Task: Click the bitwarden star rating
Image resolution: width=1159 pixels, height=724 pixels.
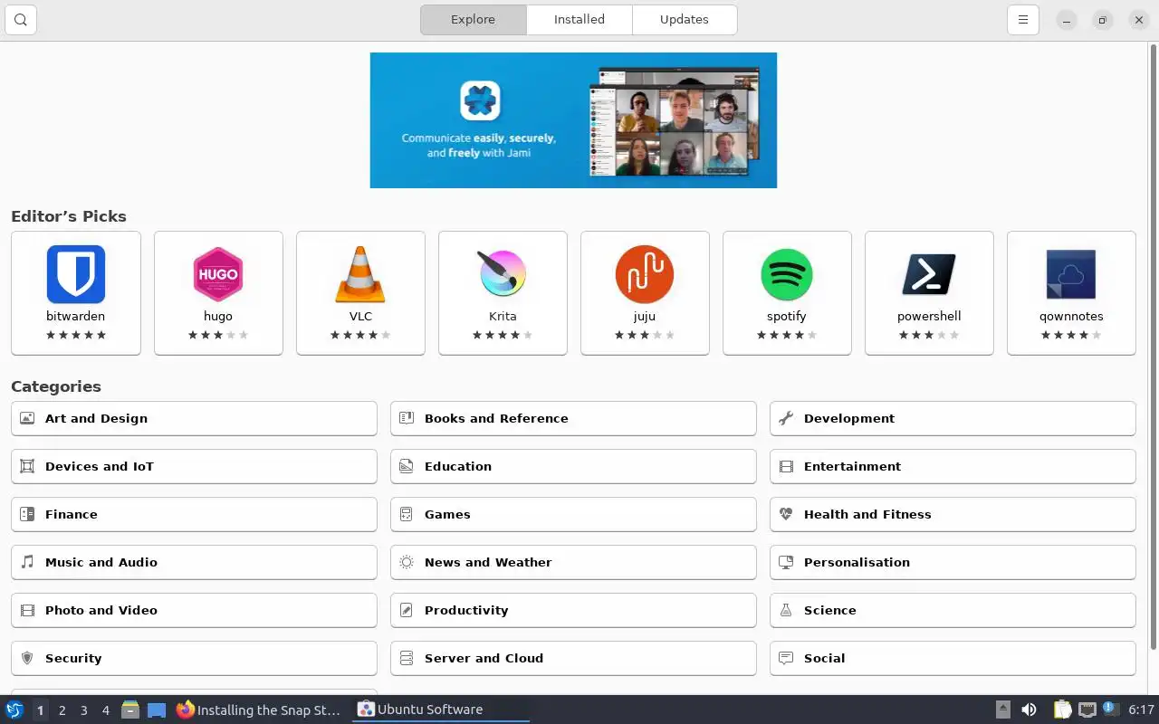Action: [x=76, y=335]
